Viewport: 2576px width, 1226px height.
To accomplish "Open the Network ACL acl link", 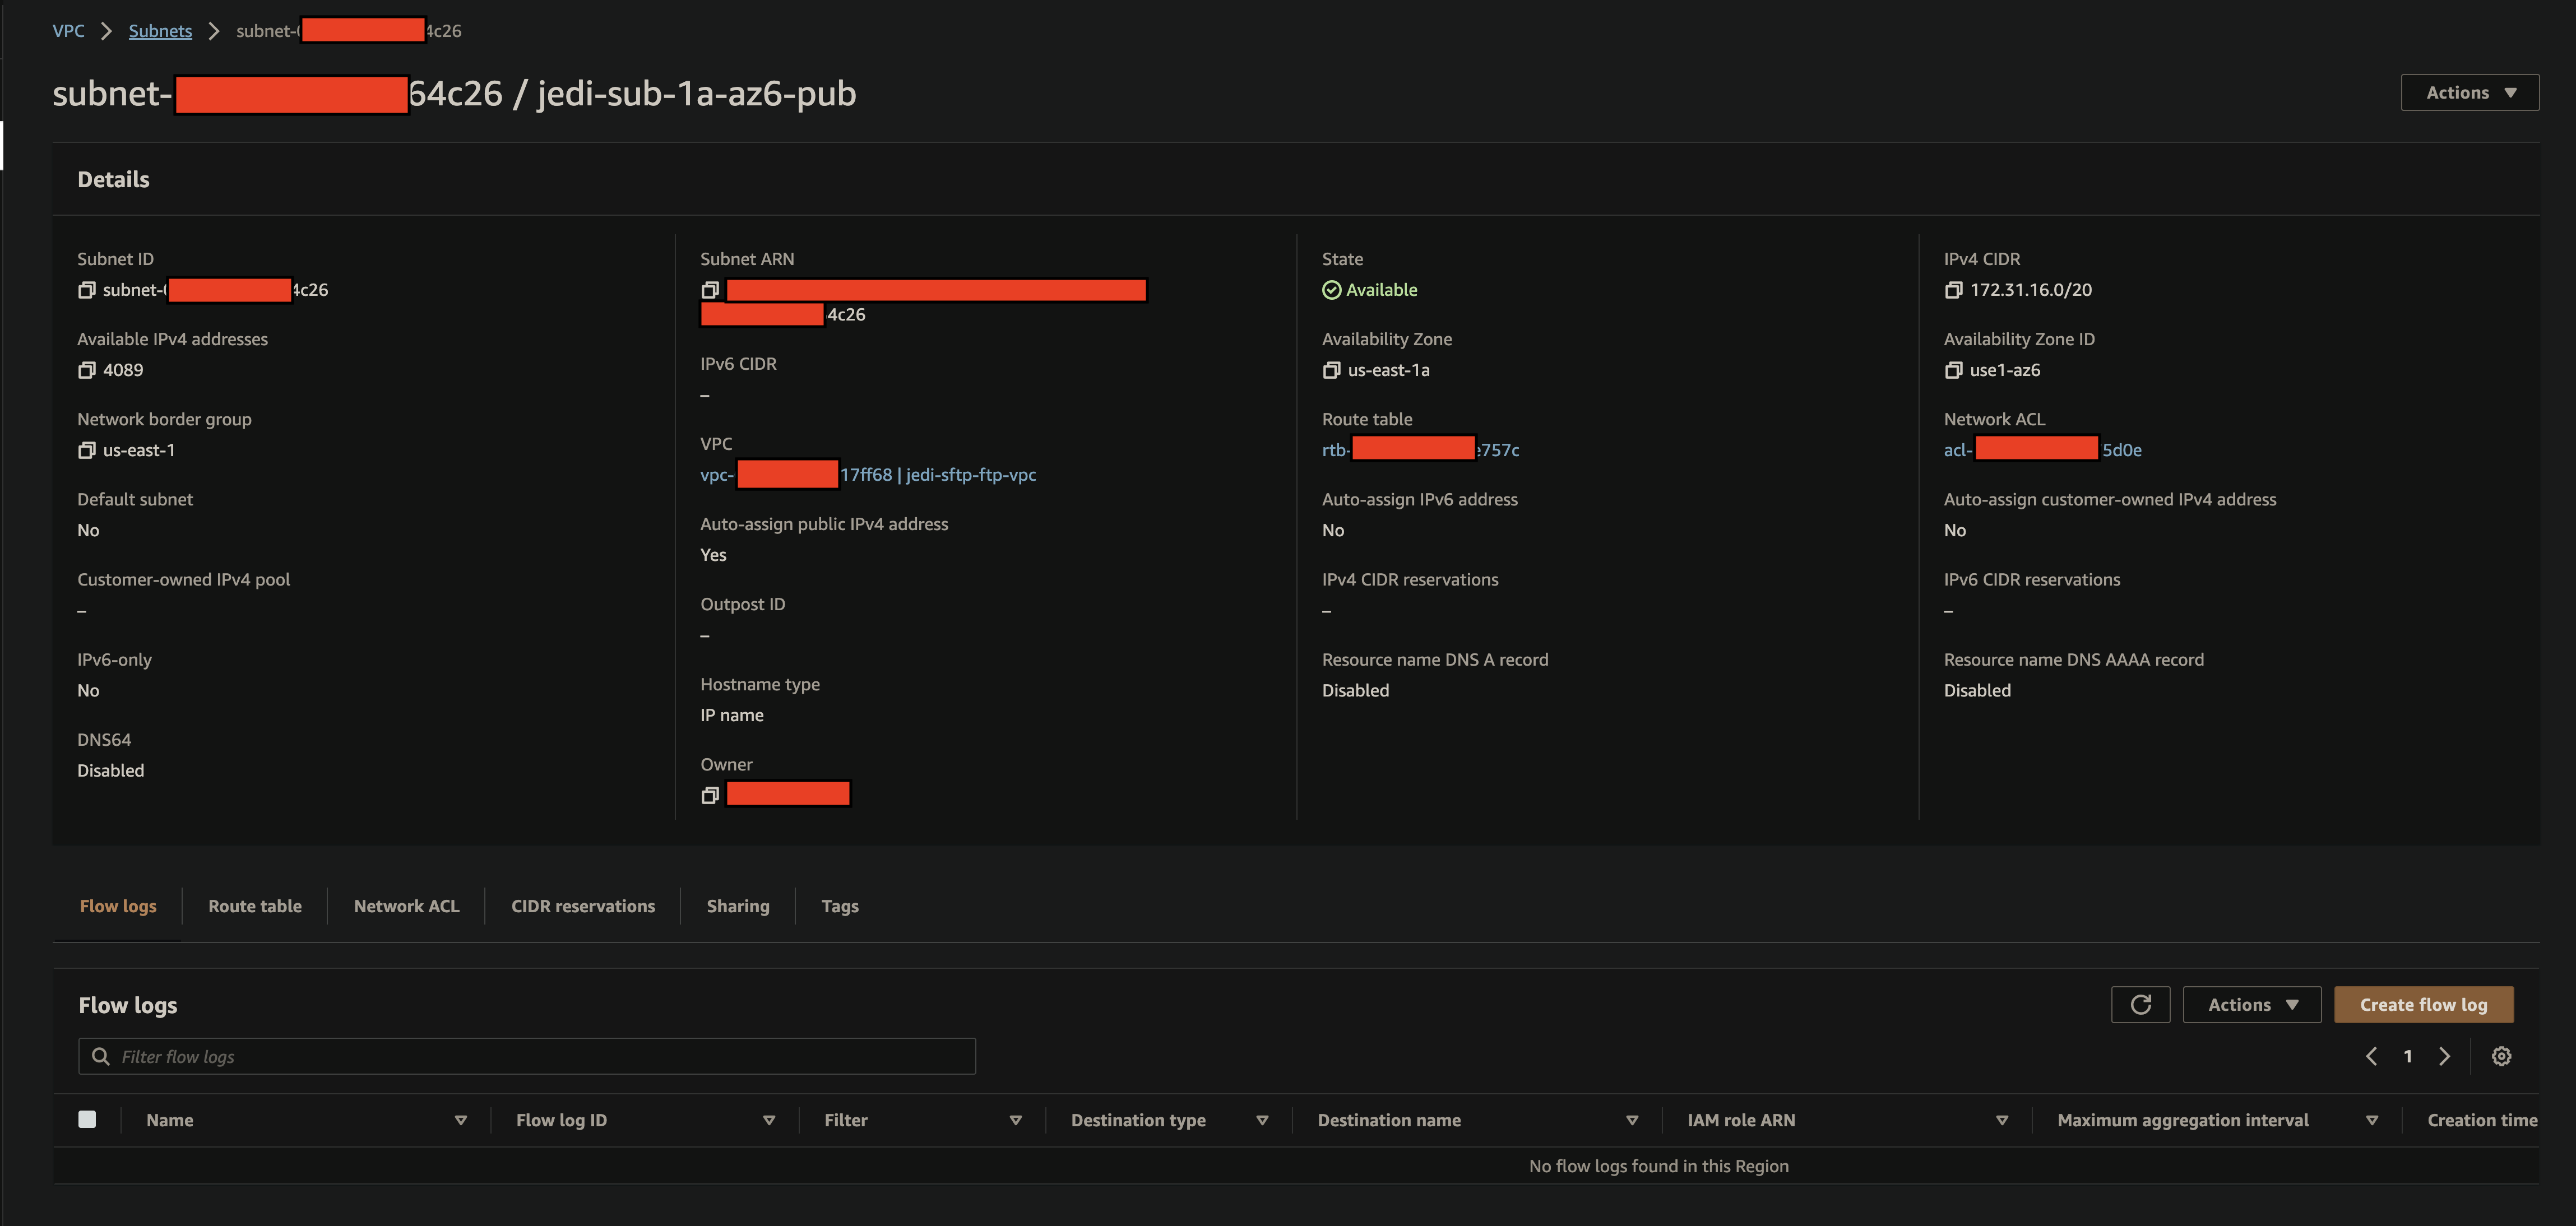I will 2042,450.
